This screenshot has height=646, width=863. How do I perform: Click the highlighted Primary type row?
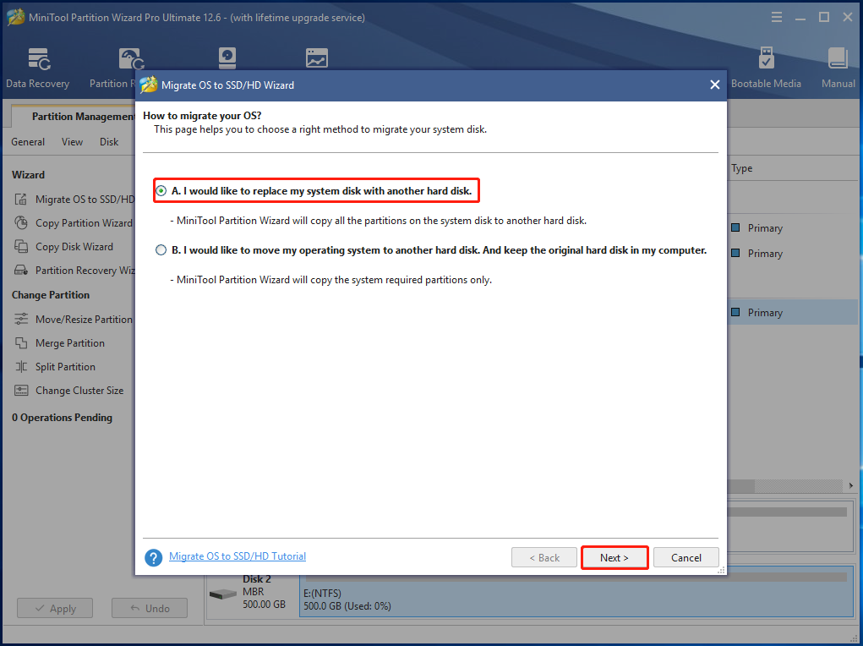(x=793, y=312)
